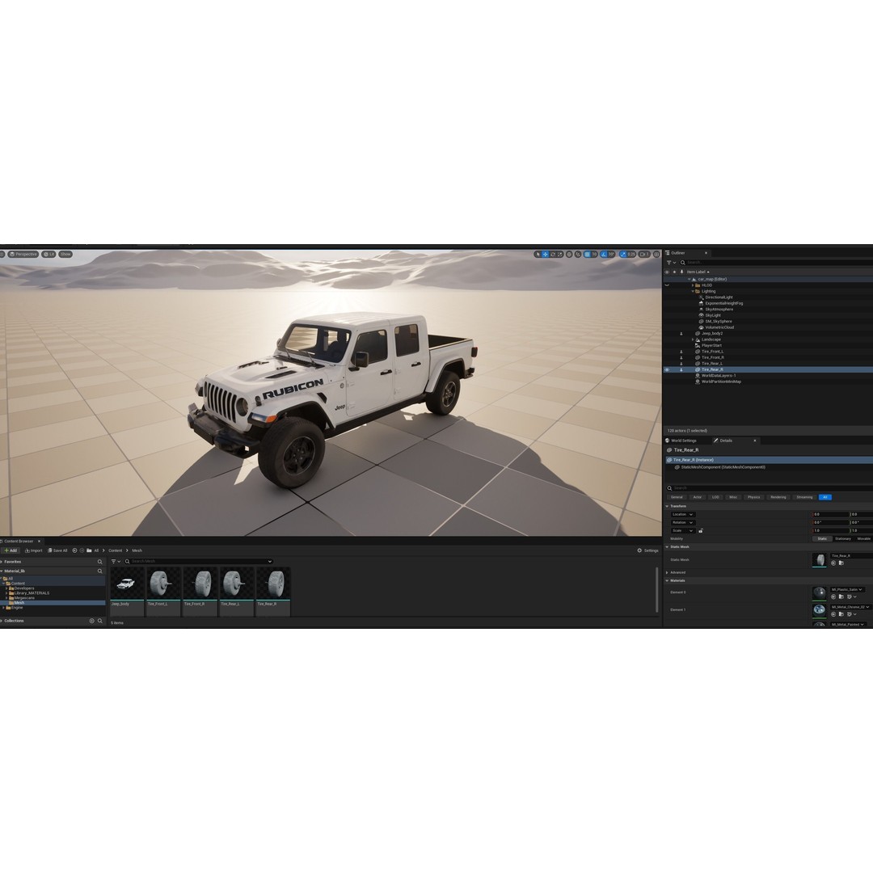Image resolution: width=873 pixels, height=873 pixels.
Task: Open the viewport Show menu
Action: click(65, 255)
